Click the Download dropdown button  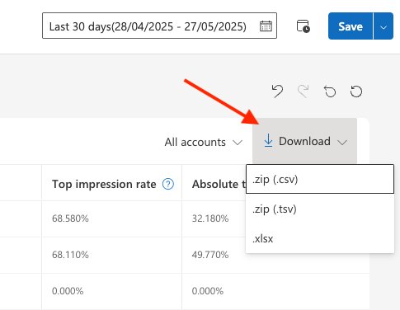pos(304,141)
